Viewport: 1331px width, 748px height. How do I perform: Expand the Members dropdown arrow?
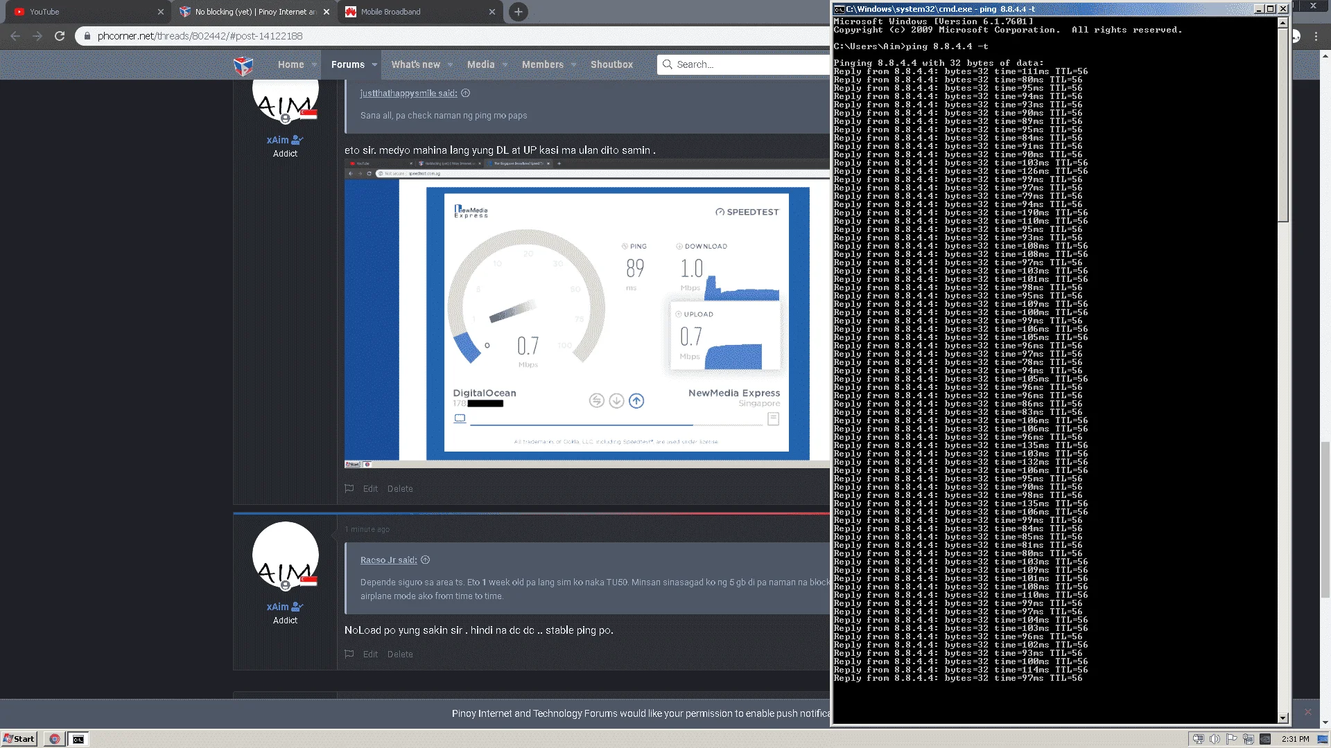(573, 64)
